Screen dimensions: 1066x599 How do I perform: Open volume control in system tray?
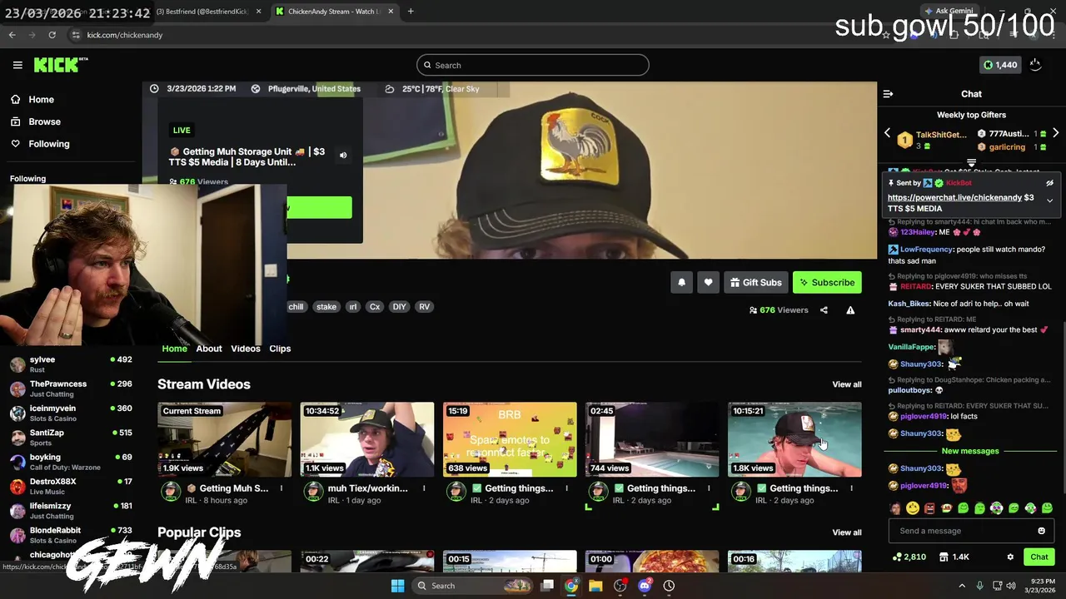[x=1011, y=586]
